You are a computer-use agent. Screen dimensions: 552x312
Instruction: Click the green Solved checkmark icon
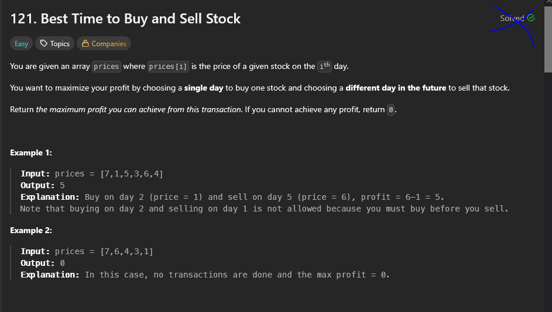click(x=531, y=18)
